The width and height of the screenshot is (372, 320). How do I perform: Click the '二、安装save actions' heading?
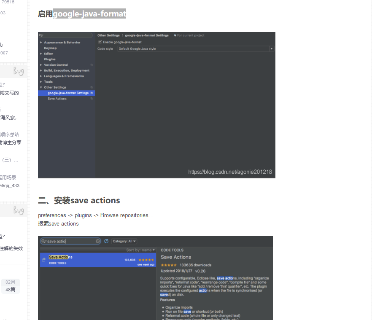[x=79, y=200]
